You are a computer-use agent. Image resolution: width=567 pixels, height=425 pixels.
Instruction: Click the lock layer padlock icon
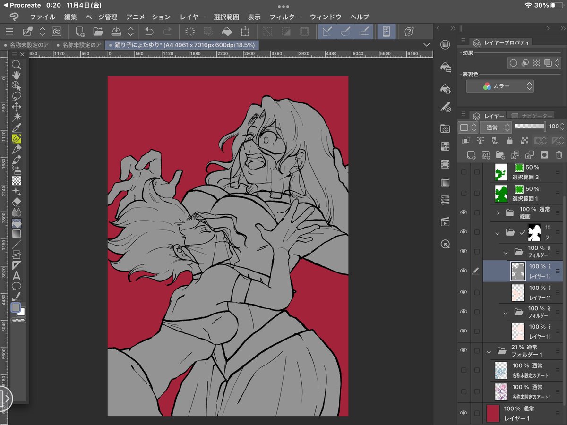tap(509, 141)
